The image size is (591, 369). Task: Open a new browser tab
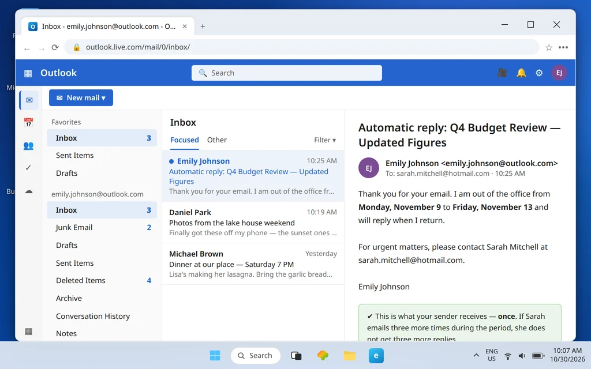[203, 27]
